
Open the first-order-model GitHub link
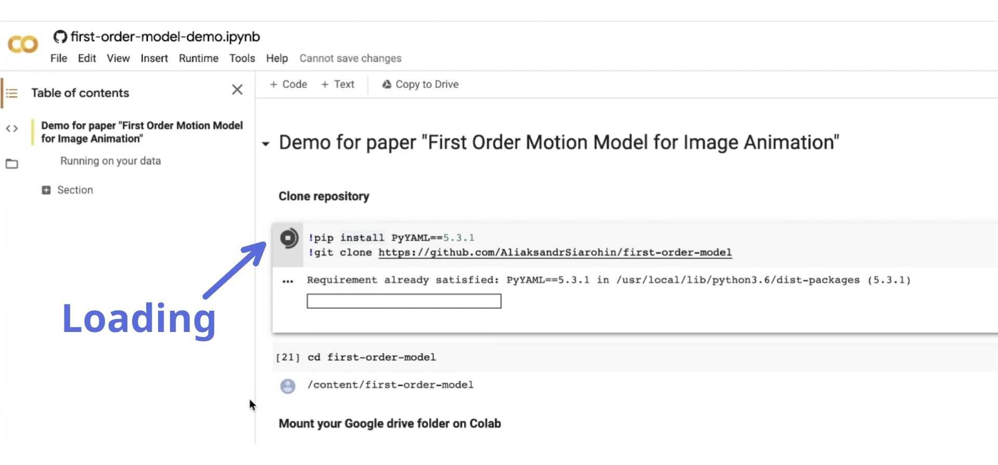coord(555,253)
